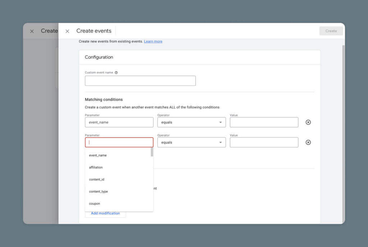Remove the first matching condition row
Screen dimensions: 368x247
[x=308, y=122]
